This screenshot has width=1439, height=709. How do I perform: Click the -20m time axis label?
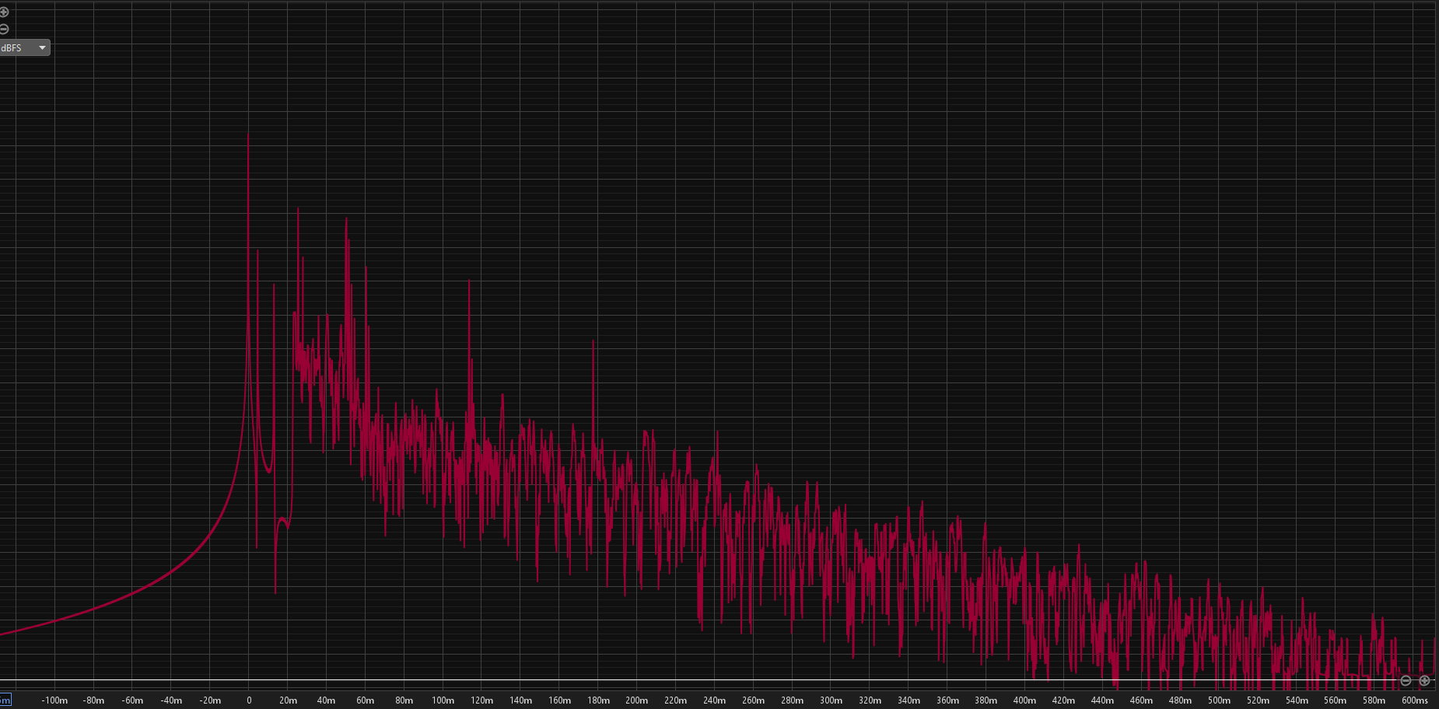(210, 700)
